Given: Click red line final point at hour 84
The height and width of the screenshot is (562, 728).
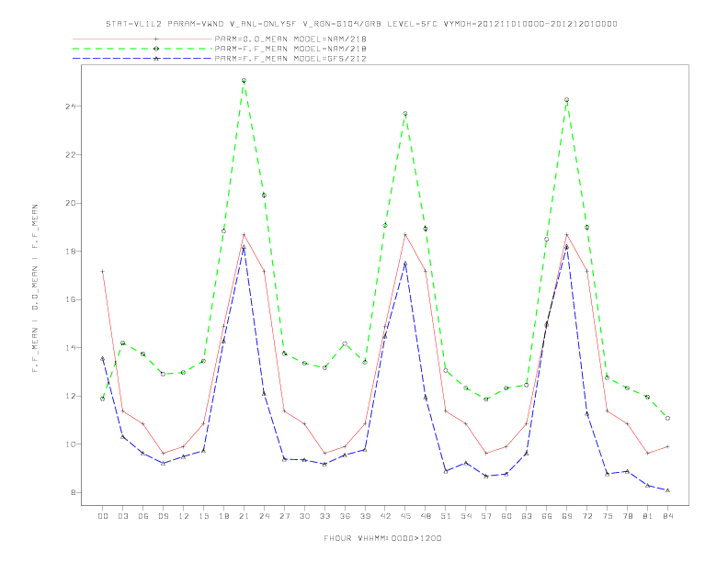Looking at the screenshot, I should 667,446.
